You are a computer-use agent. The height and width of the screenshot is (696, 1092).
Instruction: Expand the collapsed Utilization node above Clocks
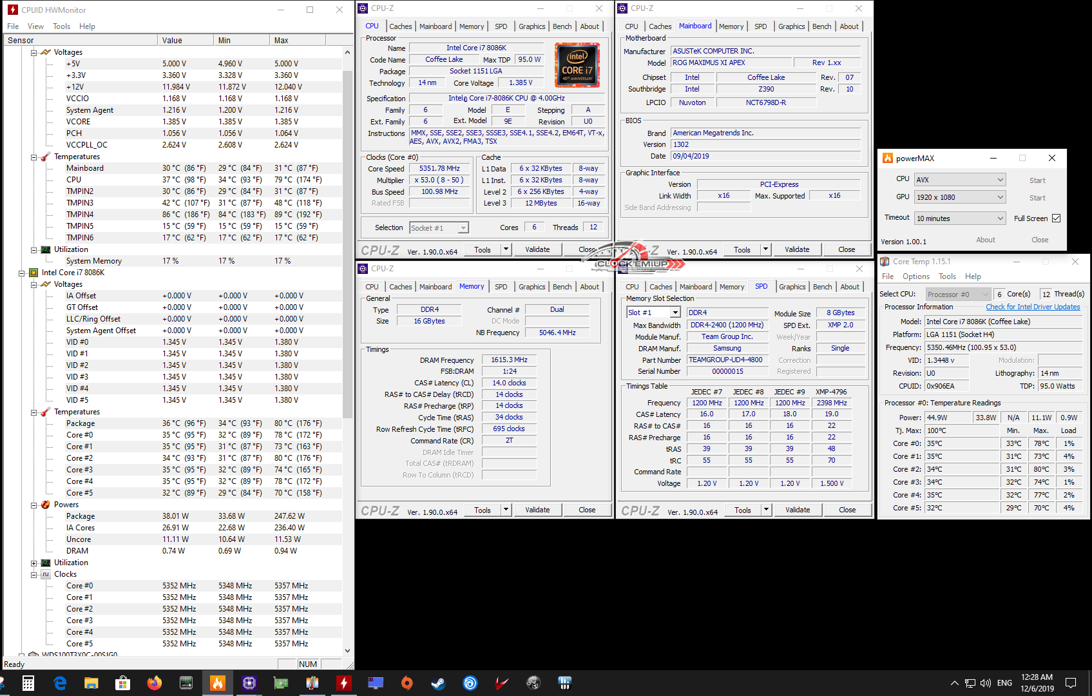click(x=34, y=563)
